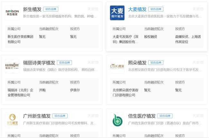Screen dimensions: 209x138
Task: Click 新生植发 description text
Action: point(60,16)
